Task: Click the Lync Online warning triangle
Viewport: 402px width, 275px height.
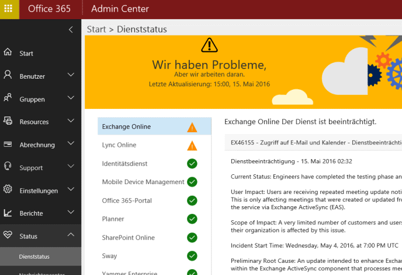Action: (x=192, y=146)
